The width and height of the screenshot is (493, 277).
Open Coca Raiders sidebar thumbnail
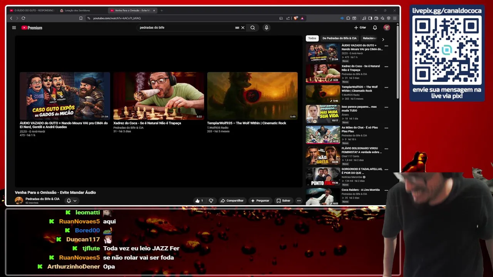pos(323,197)
